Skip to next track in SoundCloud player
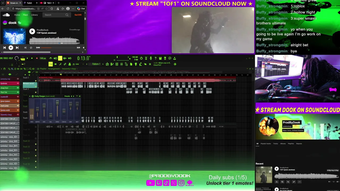340x191 pixels. (x=17, y=48)
